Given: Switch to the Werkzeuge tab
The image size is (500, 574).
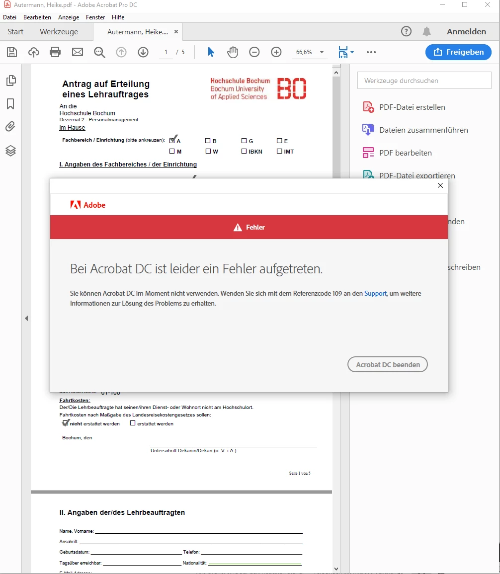Looking at the screenshot, I should pos(59,32).
